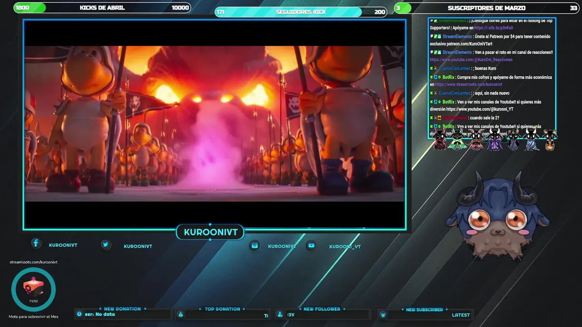The height and width of the screenshot is (327, 582).
Task: Click the KUROONIVT Twitter handle text
Action: pos(138,246)
